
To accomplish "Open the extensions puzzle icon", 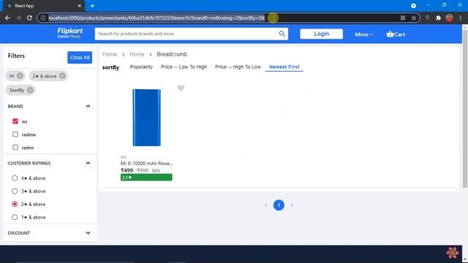I will click(438, 18).
